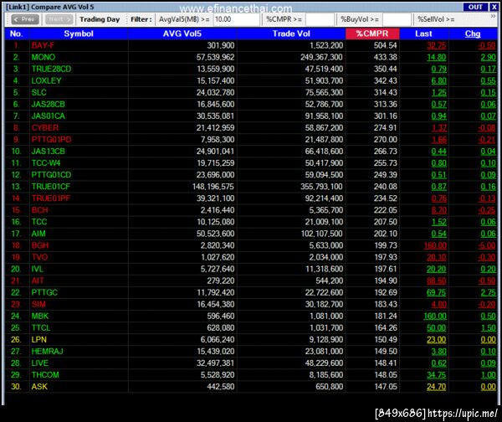Image resolution: width=502 pixels, height=422 pixels.
Task: Select the Trading Day toolbar label
Action: click(100, 19)
